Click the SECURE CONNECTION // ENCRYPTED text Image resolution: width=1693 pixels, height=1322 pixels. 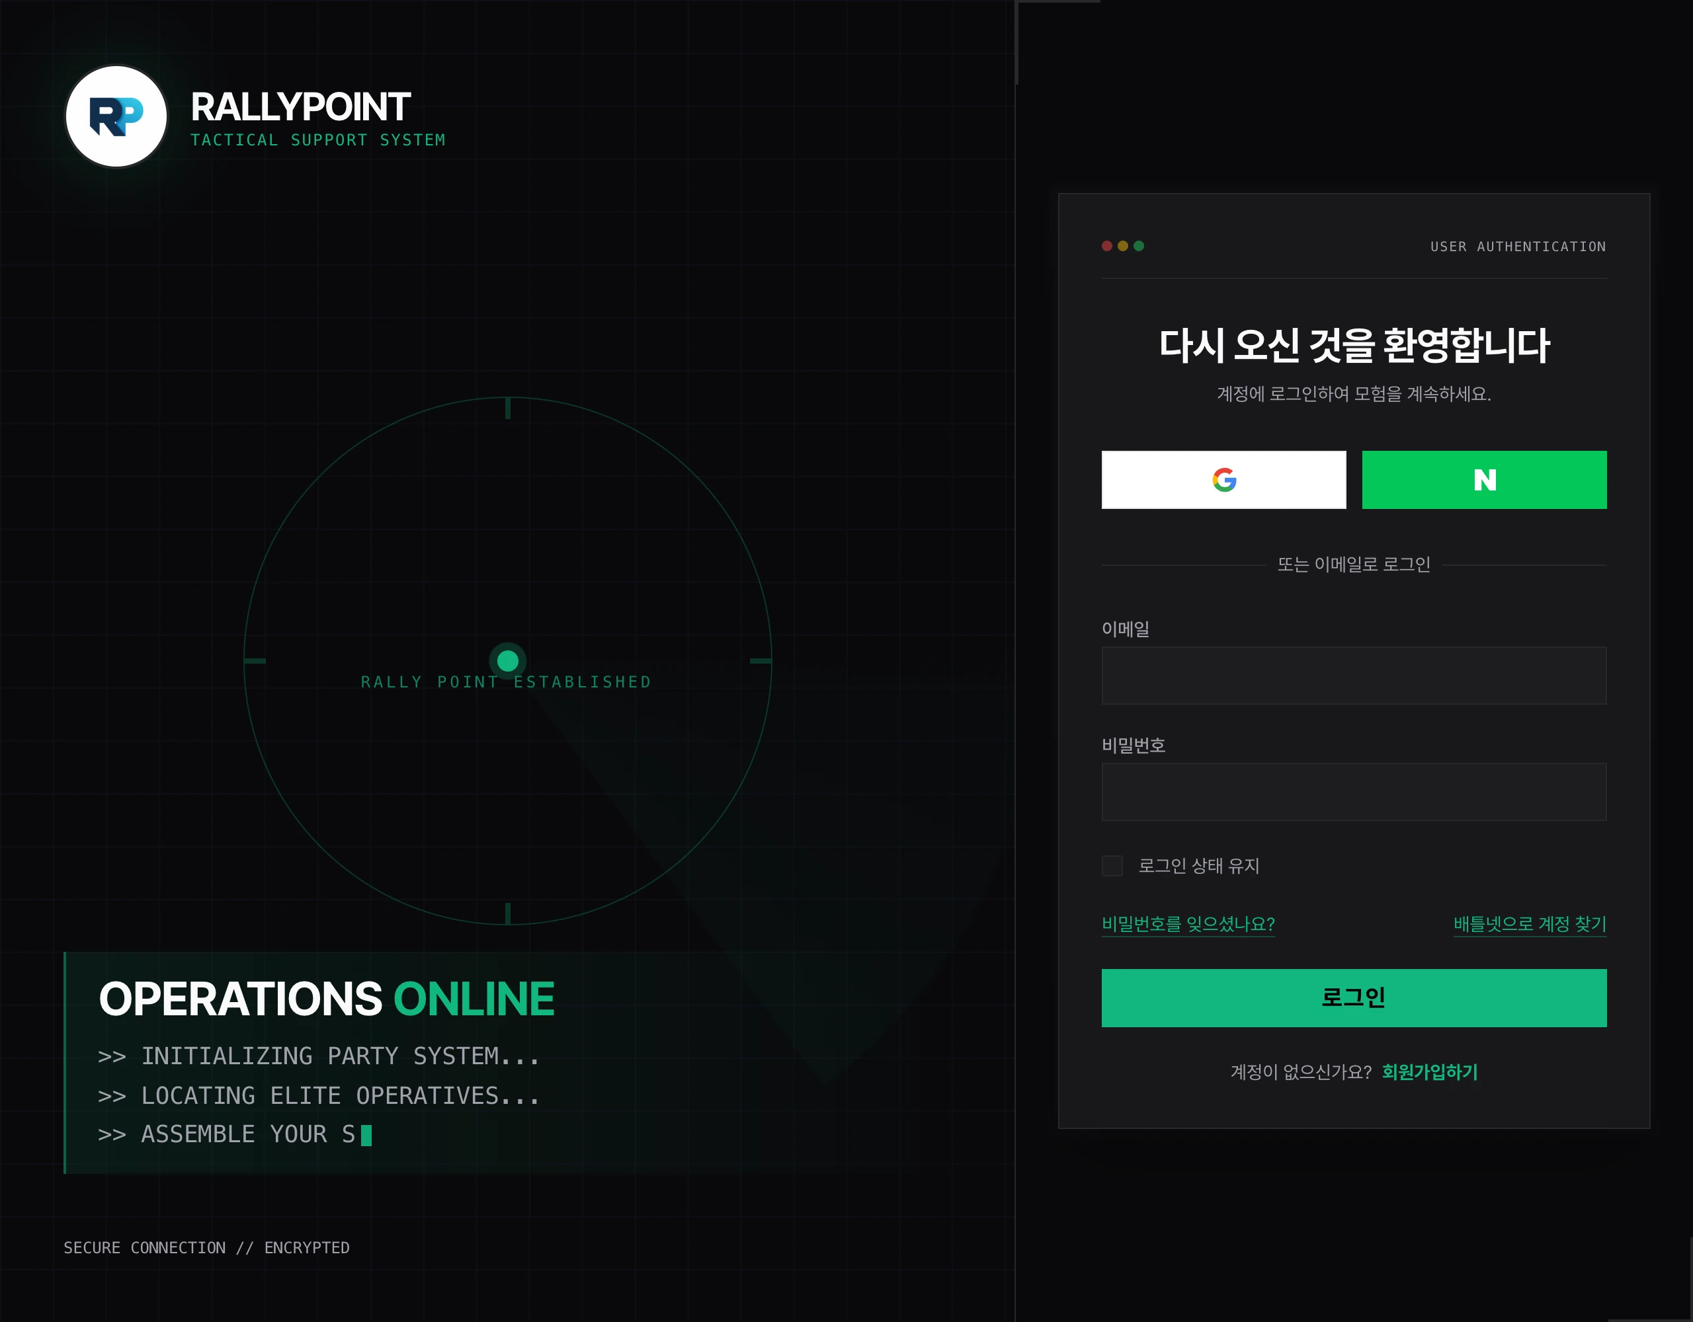coord(206,1247)
